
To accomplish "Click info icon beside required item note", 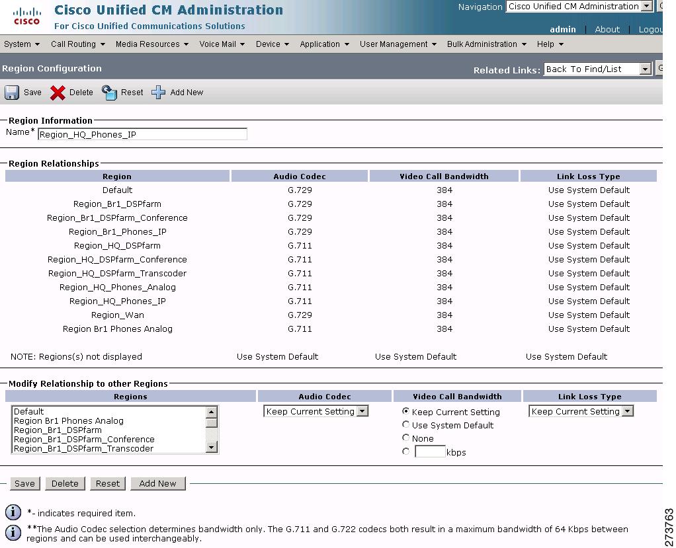I will [13, 512].
